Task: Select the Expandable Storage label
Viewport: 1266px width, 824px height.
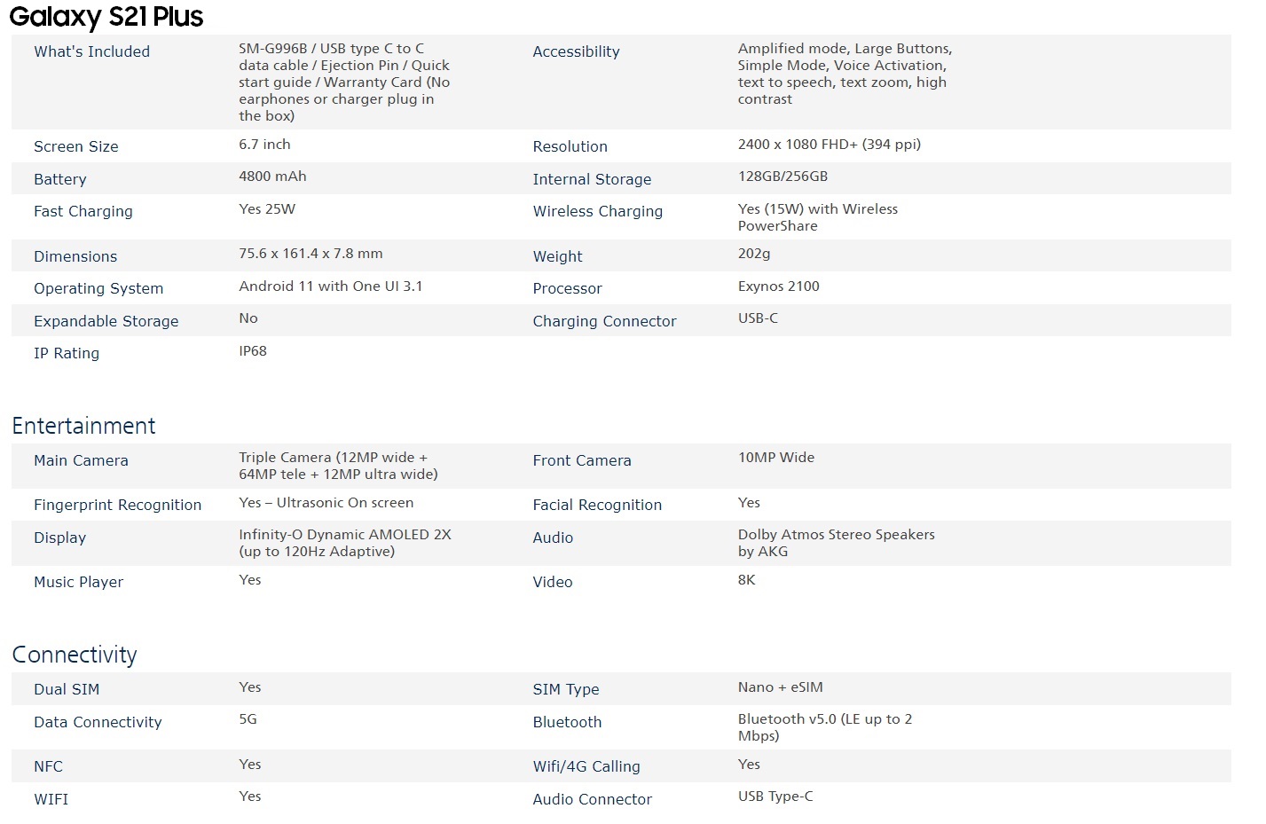Action: [x=106, y=321]
